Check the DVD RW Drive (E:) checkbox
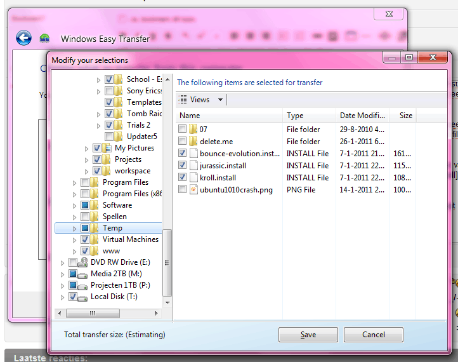The height and width of the screenshot is (362, 458). click(x=73, y=262)
